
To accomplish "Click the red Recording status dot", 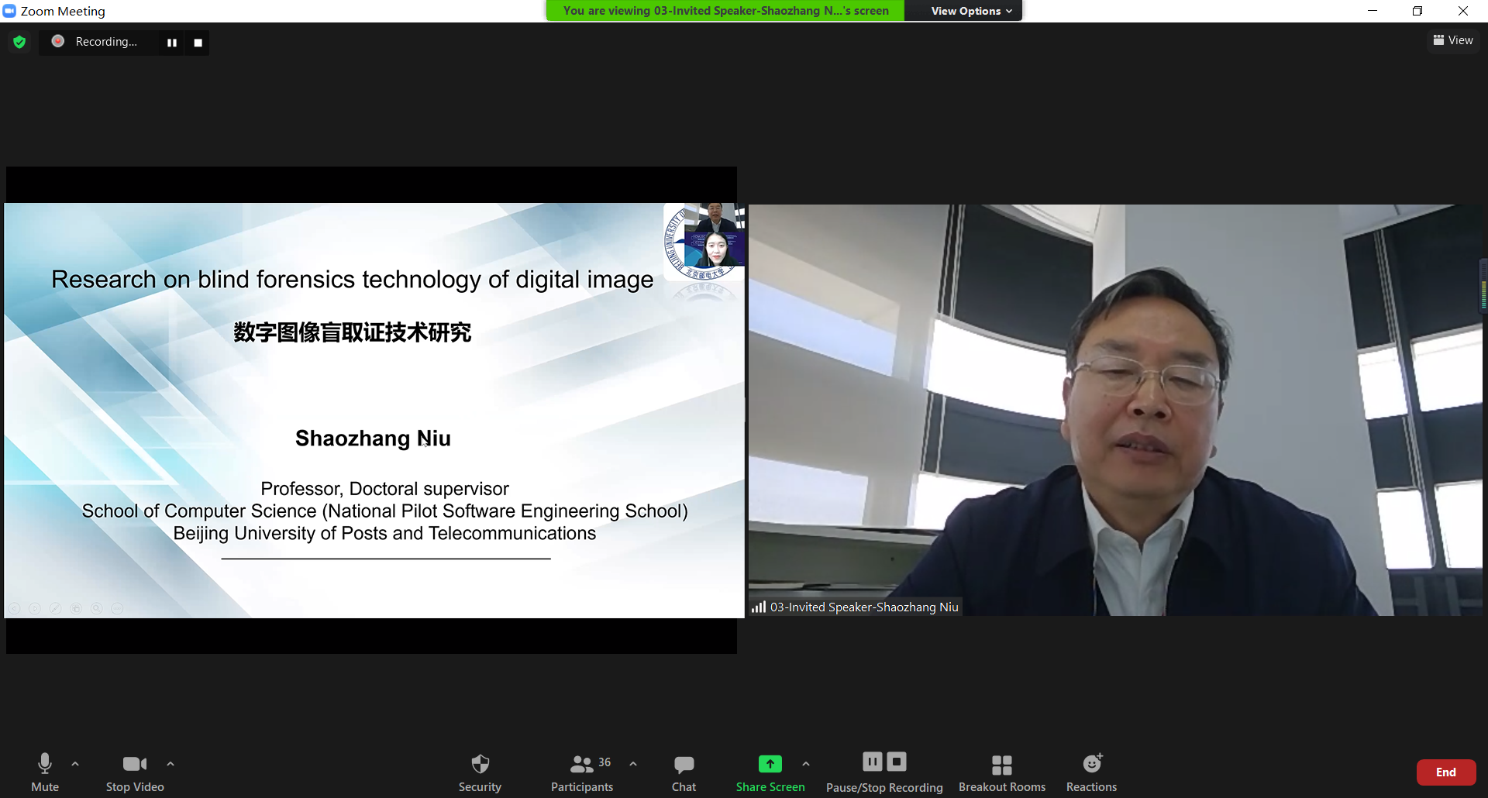I will (58, 41).
